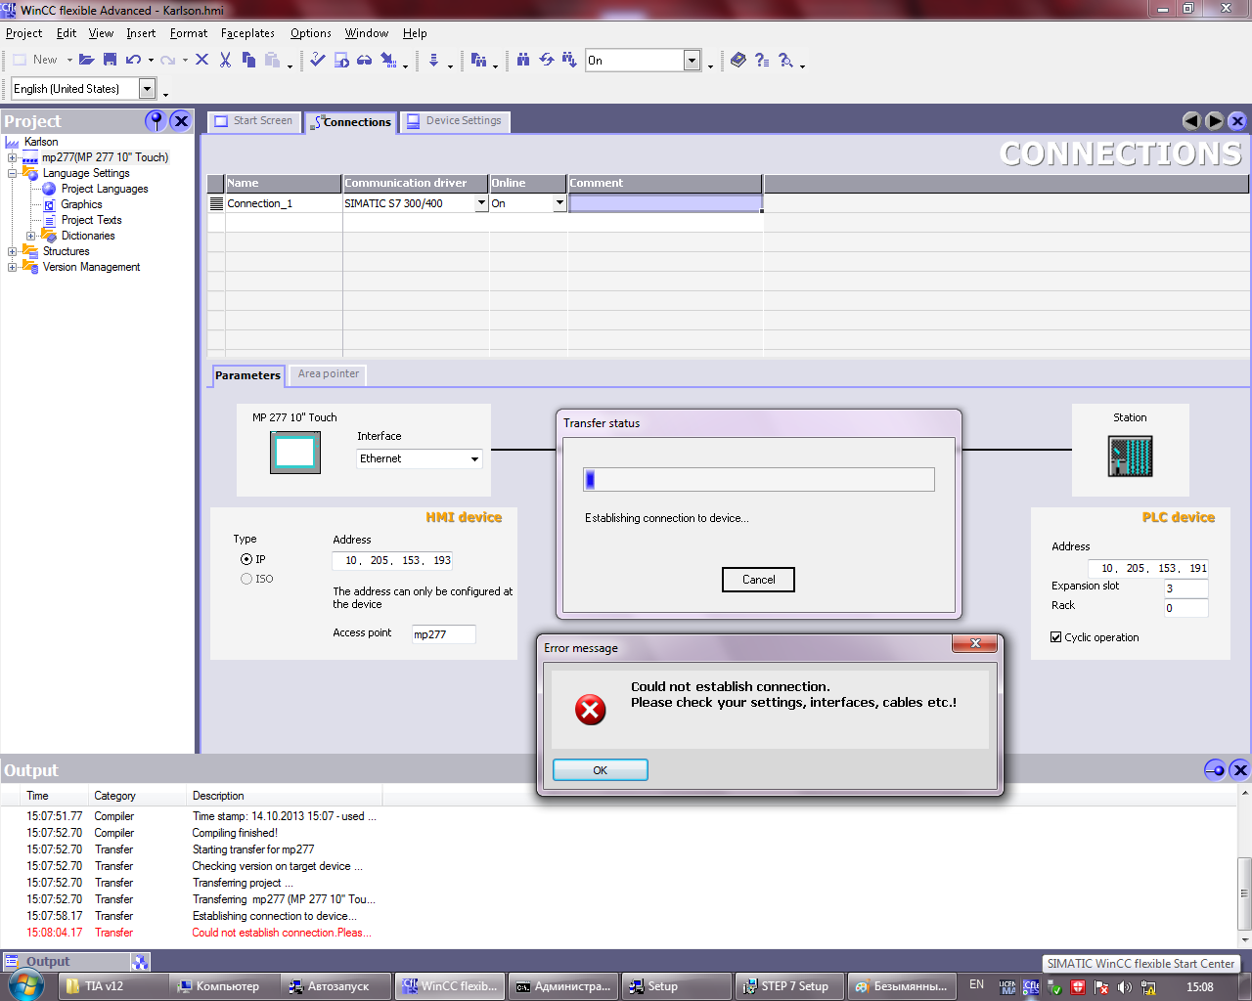Image resolution: width=1252 pixels, height=1001 pixels.
Task: Select Project Texts in the project tree
Action: click(x=92, y=220)
